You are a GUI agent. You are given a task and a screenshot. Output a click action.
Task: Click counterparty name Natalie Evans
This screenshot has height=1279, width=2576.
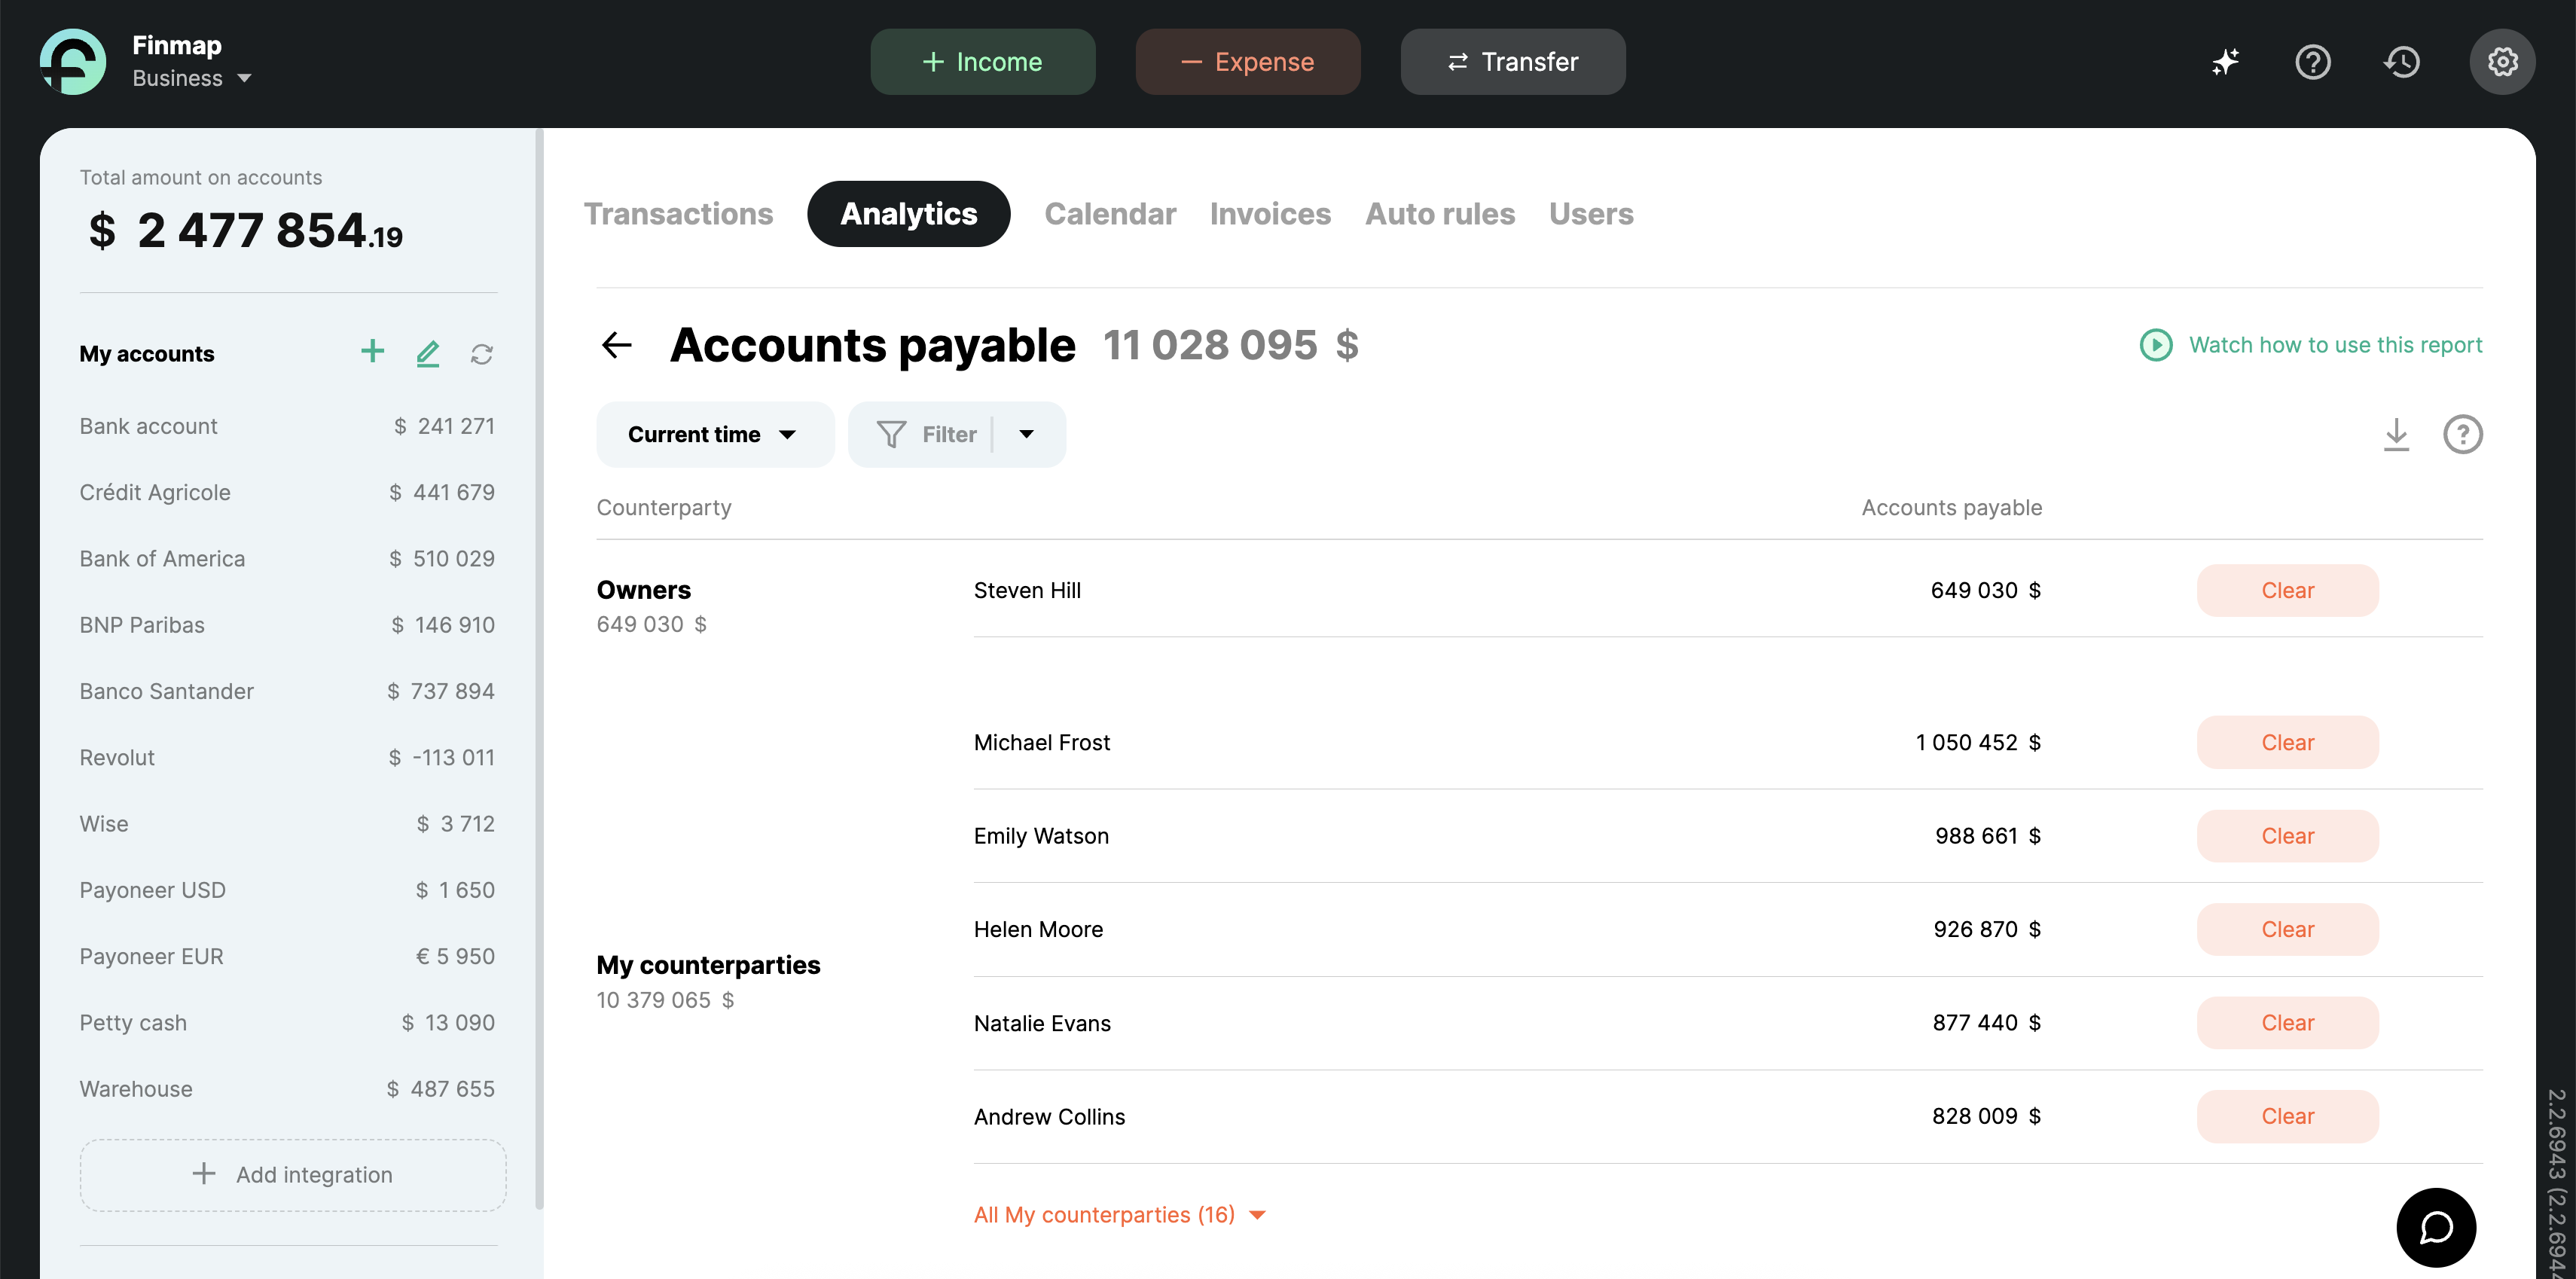point(1042,1023)
